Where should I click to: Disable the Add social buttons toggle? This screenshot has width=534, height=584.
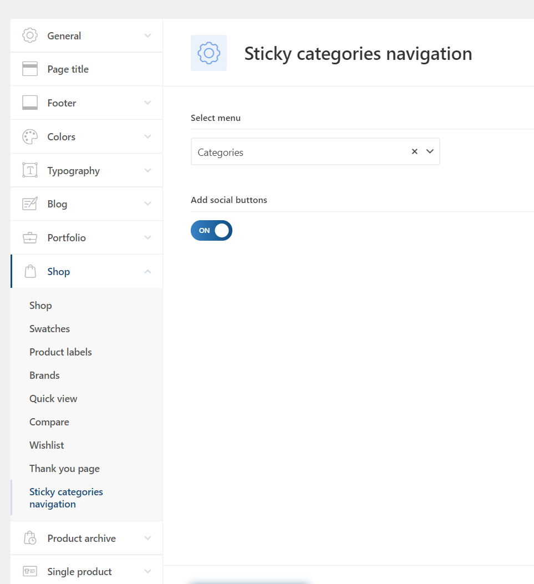211,231
